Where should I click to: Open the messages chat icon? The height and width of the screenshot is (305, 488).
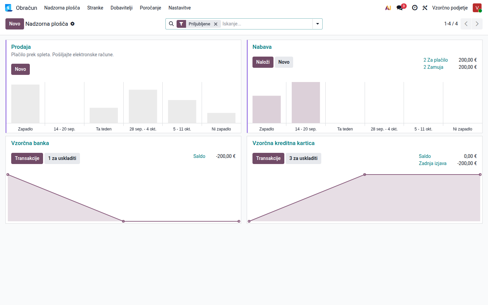[400, 8]
